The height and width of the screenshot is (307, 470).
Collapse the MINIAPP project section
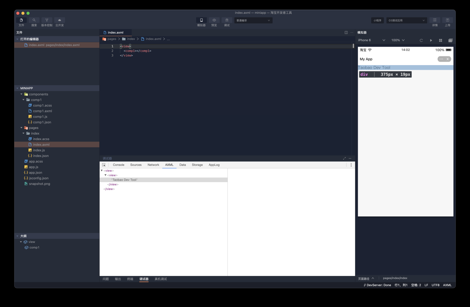coord(17,88)
